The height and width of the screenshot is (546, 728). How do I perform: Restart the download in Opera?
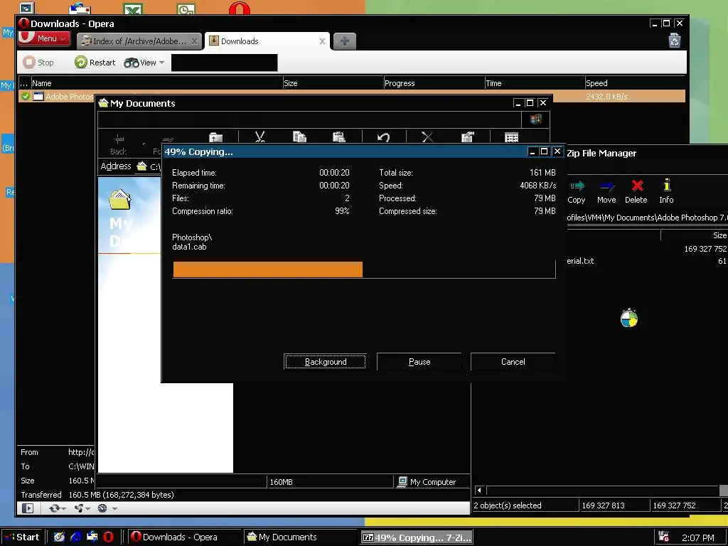click(95, 63)
